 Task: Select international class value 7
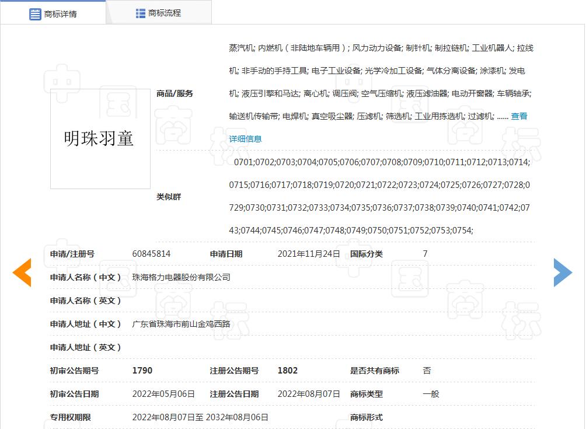click(x=425, y=254)
